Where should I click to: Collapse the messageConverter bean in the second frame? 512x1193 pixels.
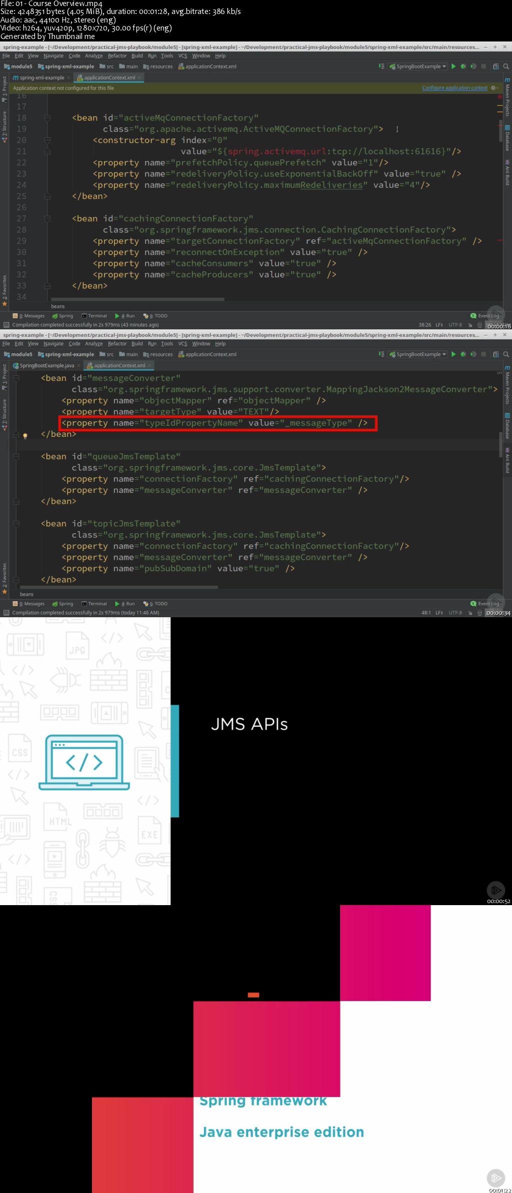pyautogui.click(x=16, y=378)
